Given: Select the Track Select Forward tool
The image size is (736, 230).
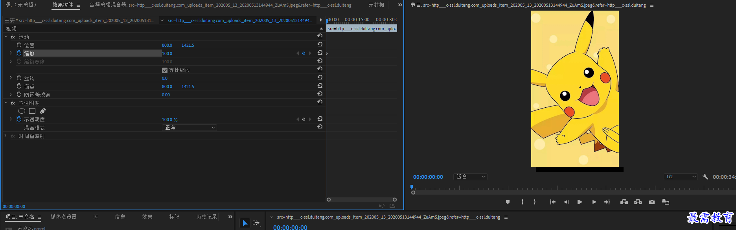Looking at the screenshot, I should [256, 223].
